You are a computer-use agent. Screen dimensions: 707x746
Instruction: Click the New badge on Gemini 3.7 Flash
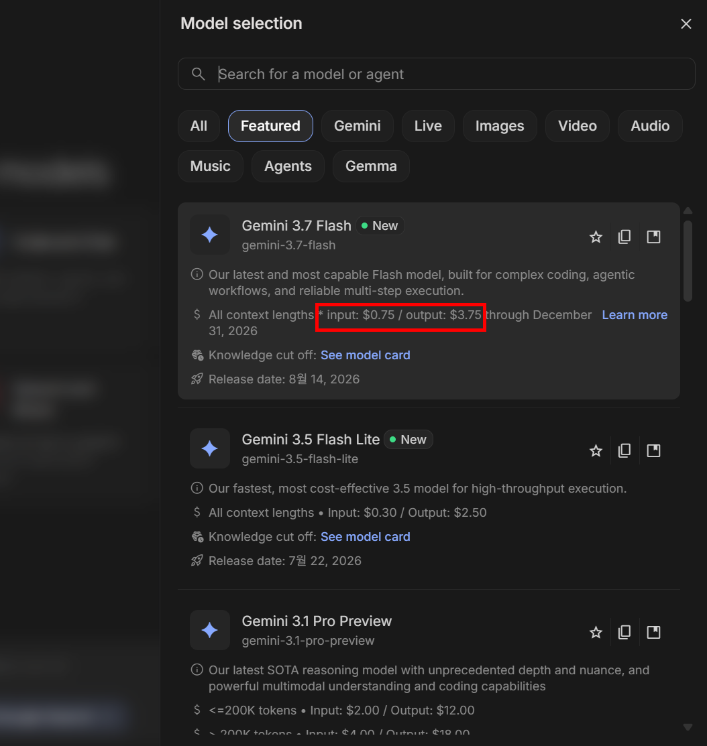pos(380,225)
